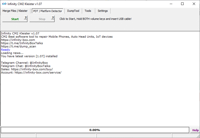Click the latest version [1.07] installed line
200x138 pixels.
(29, 56)
